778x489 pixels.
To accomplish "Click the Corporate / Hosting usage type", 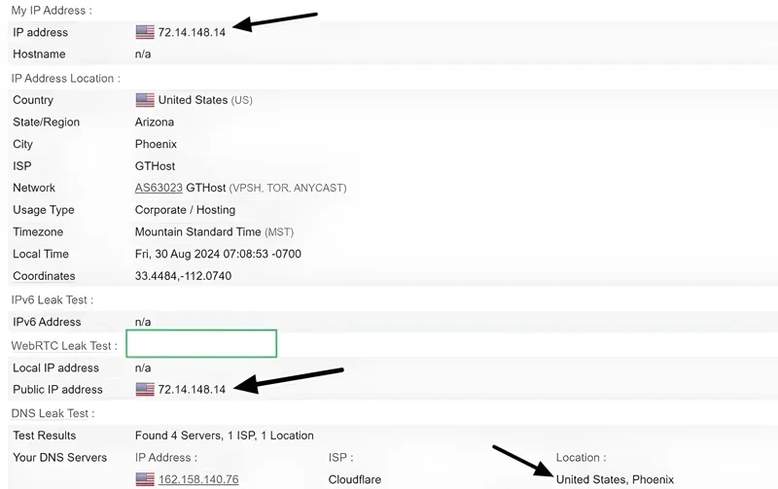I will coord(185,210).
